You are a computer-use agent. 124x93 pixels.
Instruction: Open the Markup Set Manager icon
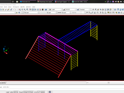(x=40, y=10)
